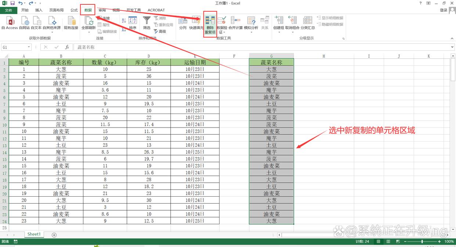Switch to the 公式 formulas tab
This screenshot has height=247, width=456.
(x=74, y=10)
